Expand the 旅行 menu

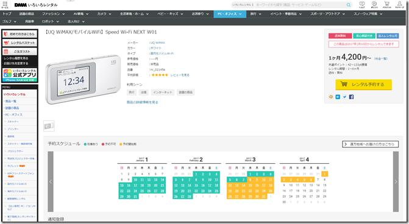(x=255, y=14)
